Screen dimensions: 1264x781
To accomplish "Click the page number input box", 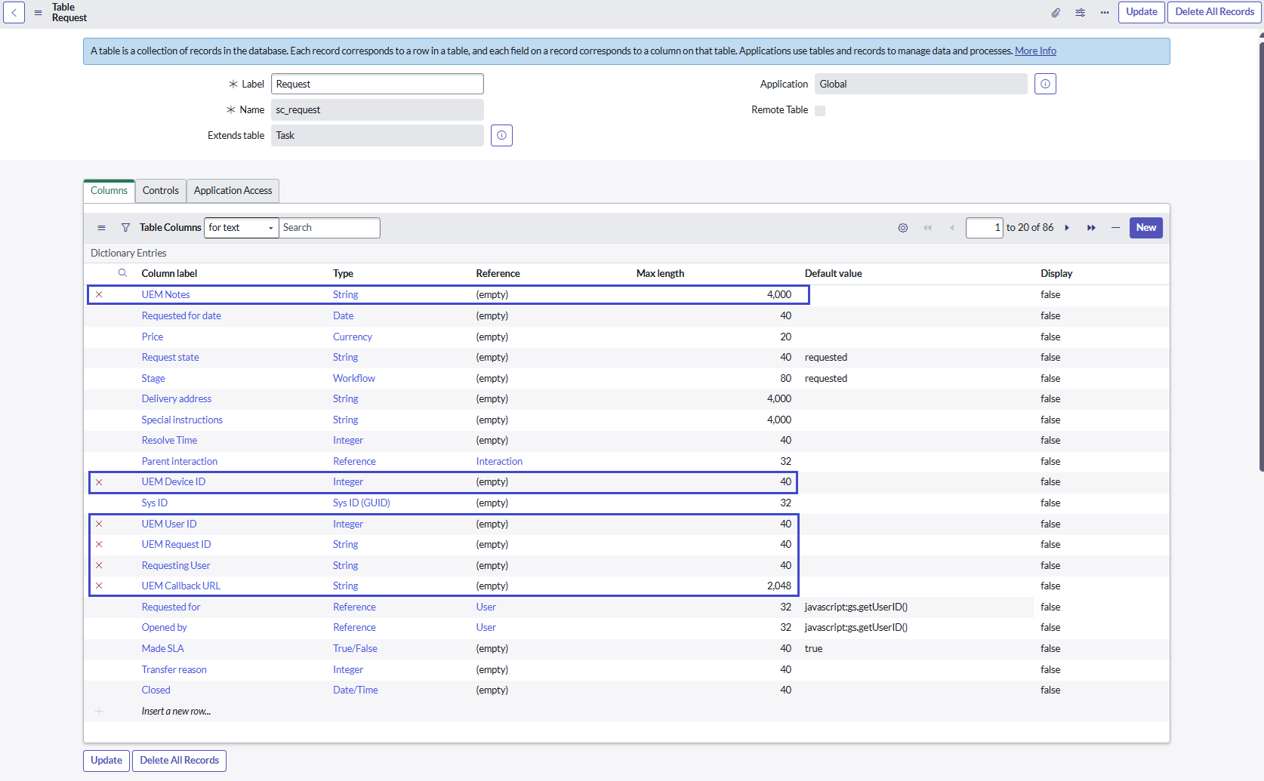I will [985, 228].
